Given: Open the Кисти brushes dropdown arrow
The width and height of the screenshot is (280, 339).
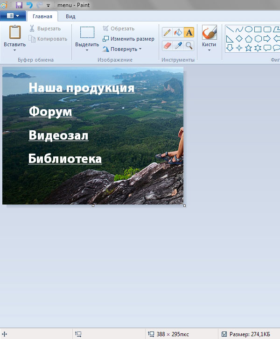Looking at the screenshot, I should tap(209, 51).
